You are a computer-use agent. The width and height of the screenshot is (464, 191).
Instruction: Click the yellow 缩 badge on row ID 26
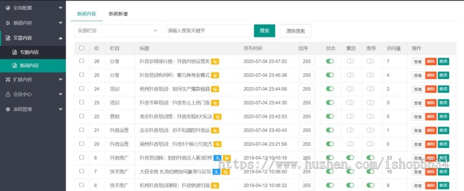pos(215,61)
